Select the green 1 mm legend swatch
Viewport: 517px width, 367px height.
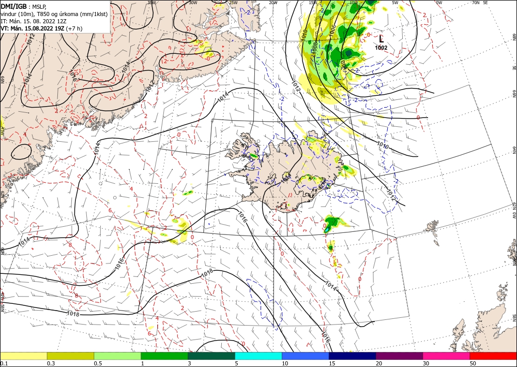[164, 356]
